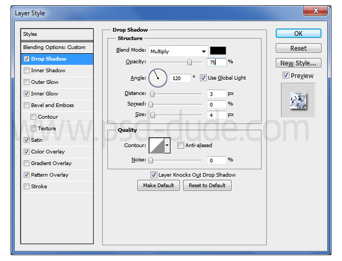Viewport: 342px width, 261px height.
Task: Click the Angle value field
Action: click(180, 78)
